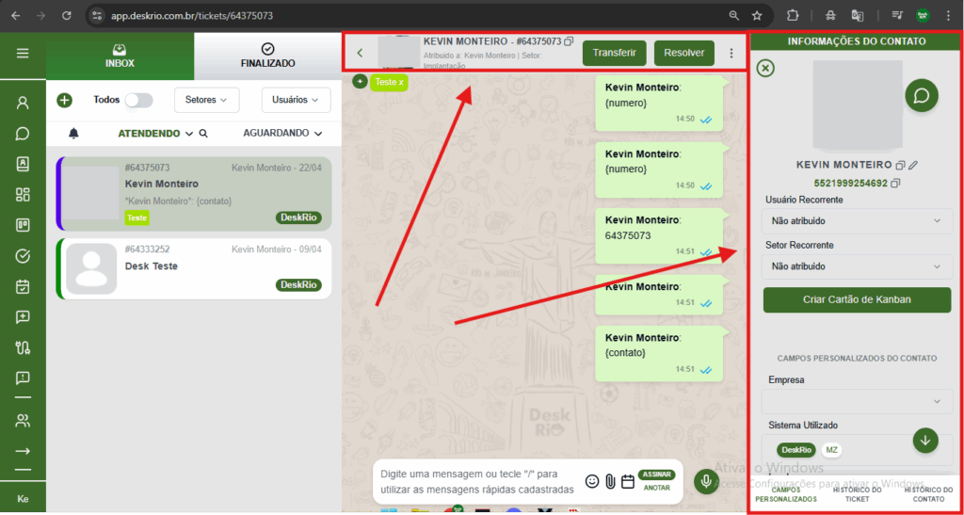Click the calendar icon in message box
The height and width of the screenshot is (515, 964).
tap(627, 482)
